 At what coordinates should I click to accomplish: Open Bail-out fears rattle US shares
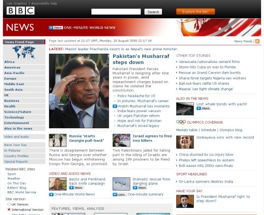pos(204,84)
